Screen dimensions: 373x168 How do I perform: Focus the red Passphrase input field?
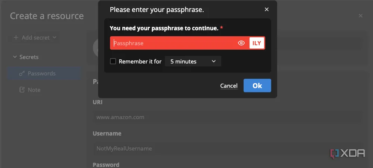[173, 43]
